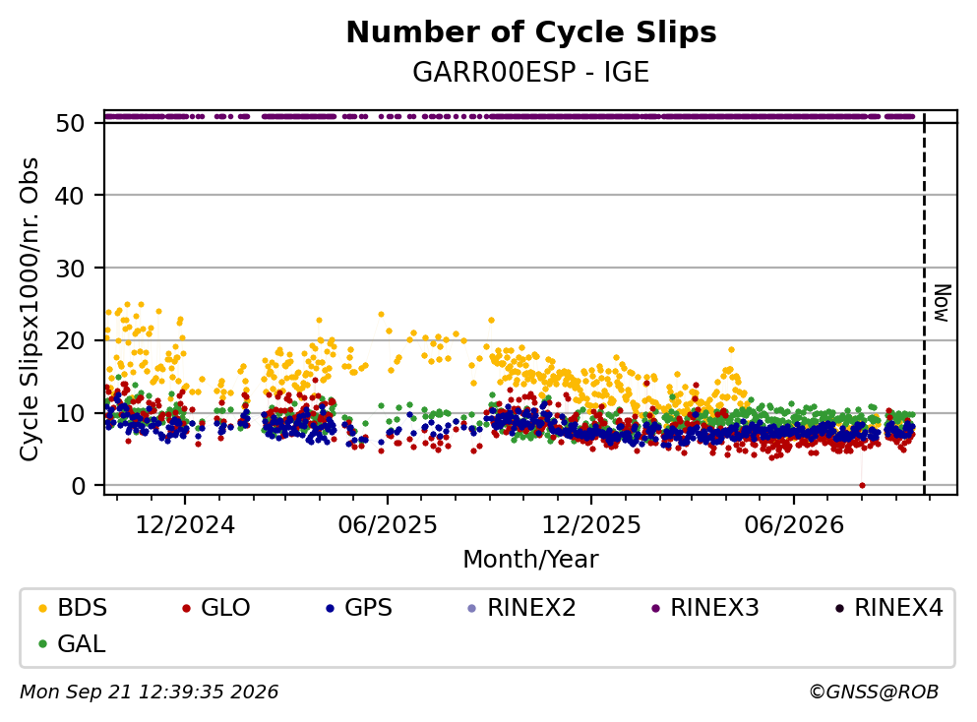The width and height of the screenshot is (977, 722).
Task: Click the Now dashed vertical line
Action: 924,303
